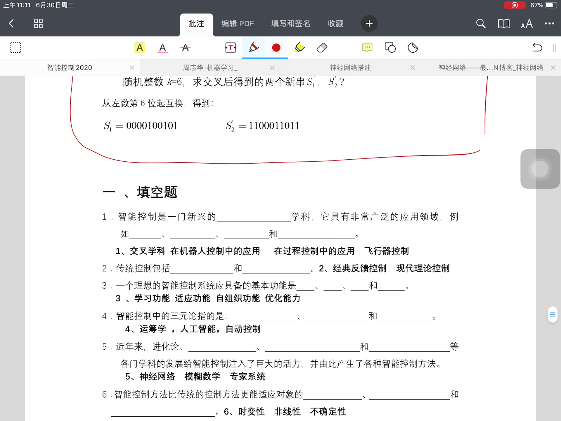The width and height of the screenshot is (561, 421).
Task: Open the red ink color swatch
Action: (276, 48)
